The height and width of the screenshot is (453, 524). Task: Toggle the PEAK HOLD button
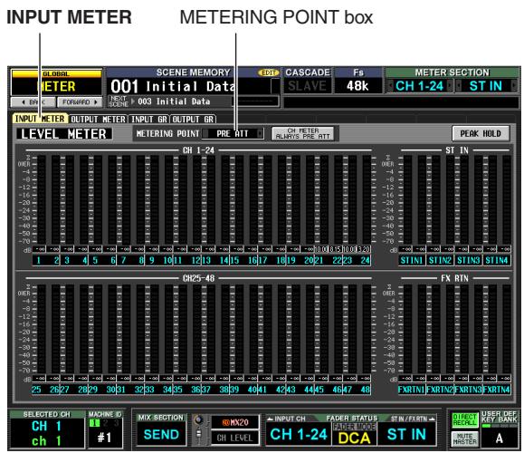[x=481, y=134]
